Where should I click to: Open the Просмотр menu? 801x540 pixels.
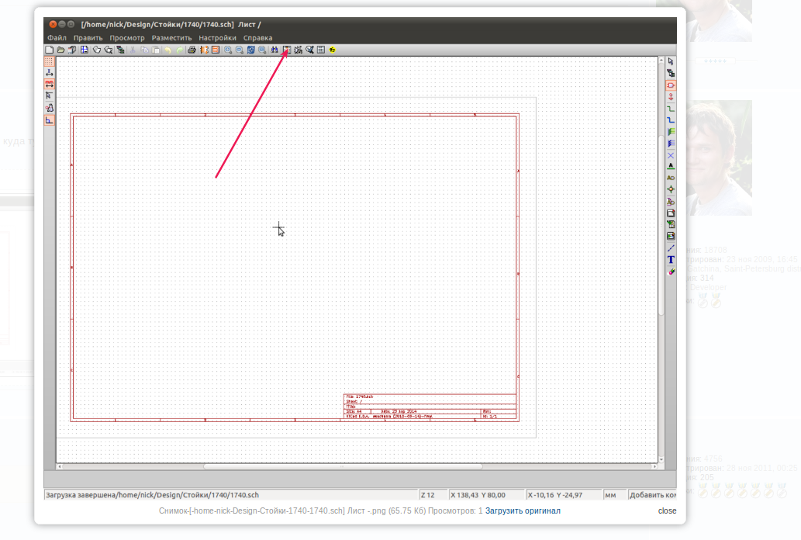126,38
